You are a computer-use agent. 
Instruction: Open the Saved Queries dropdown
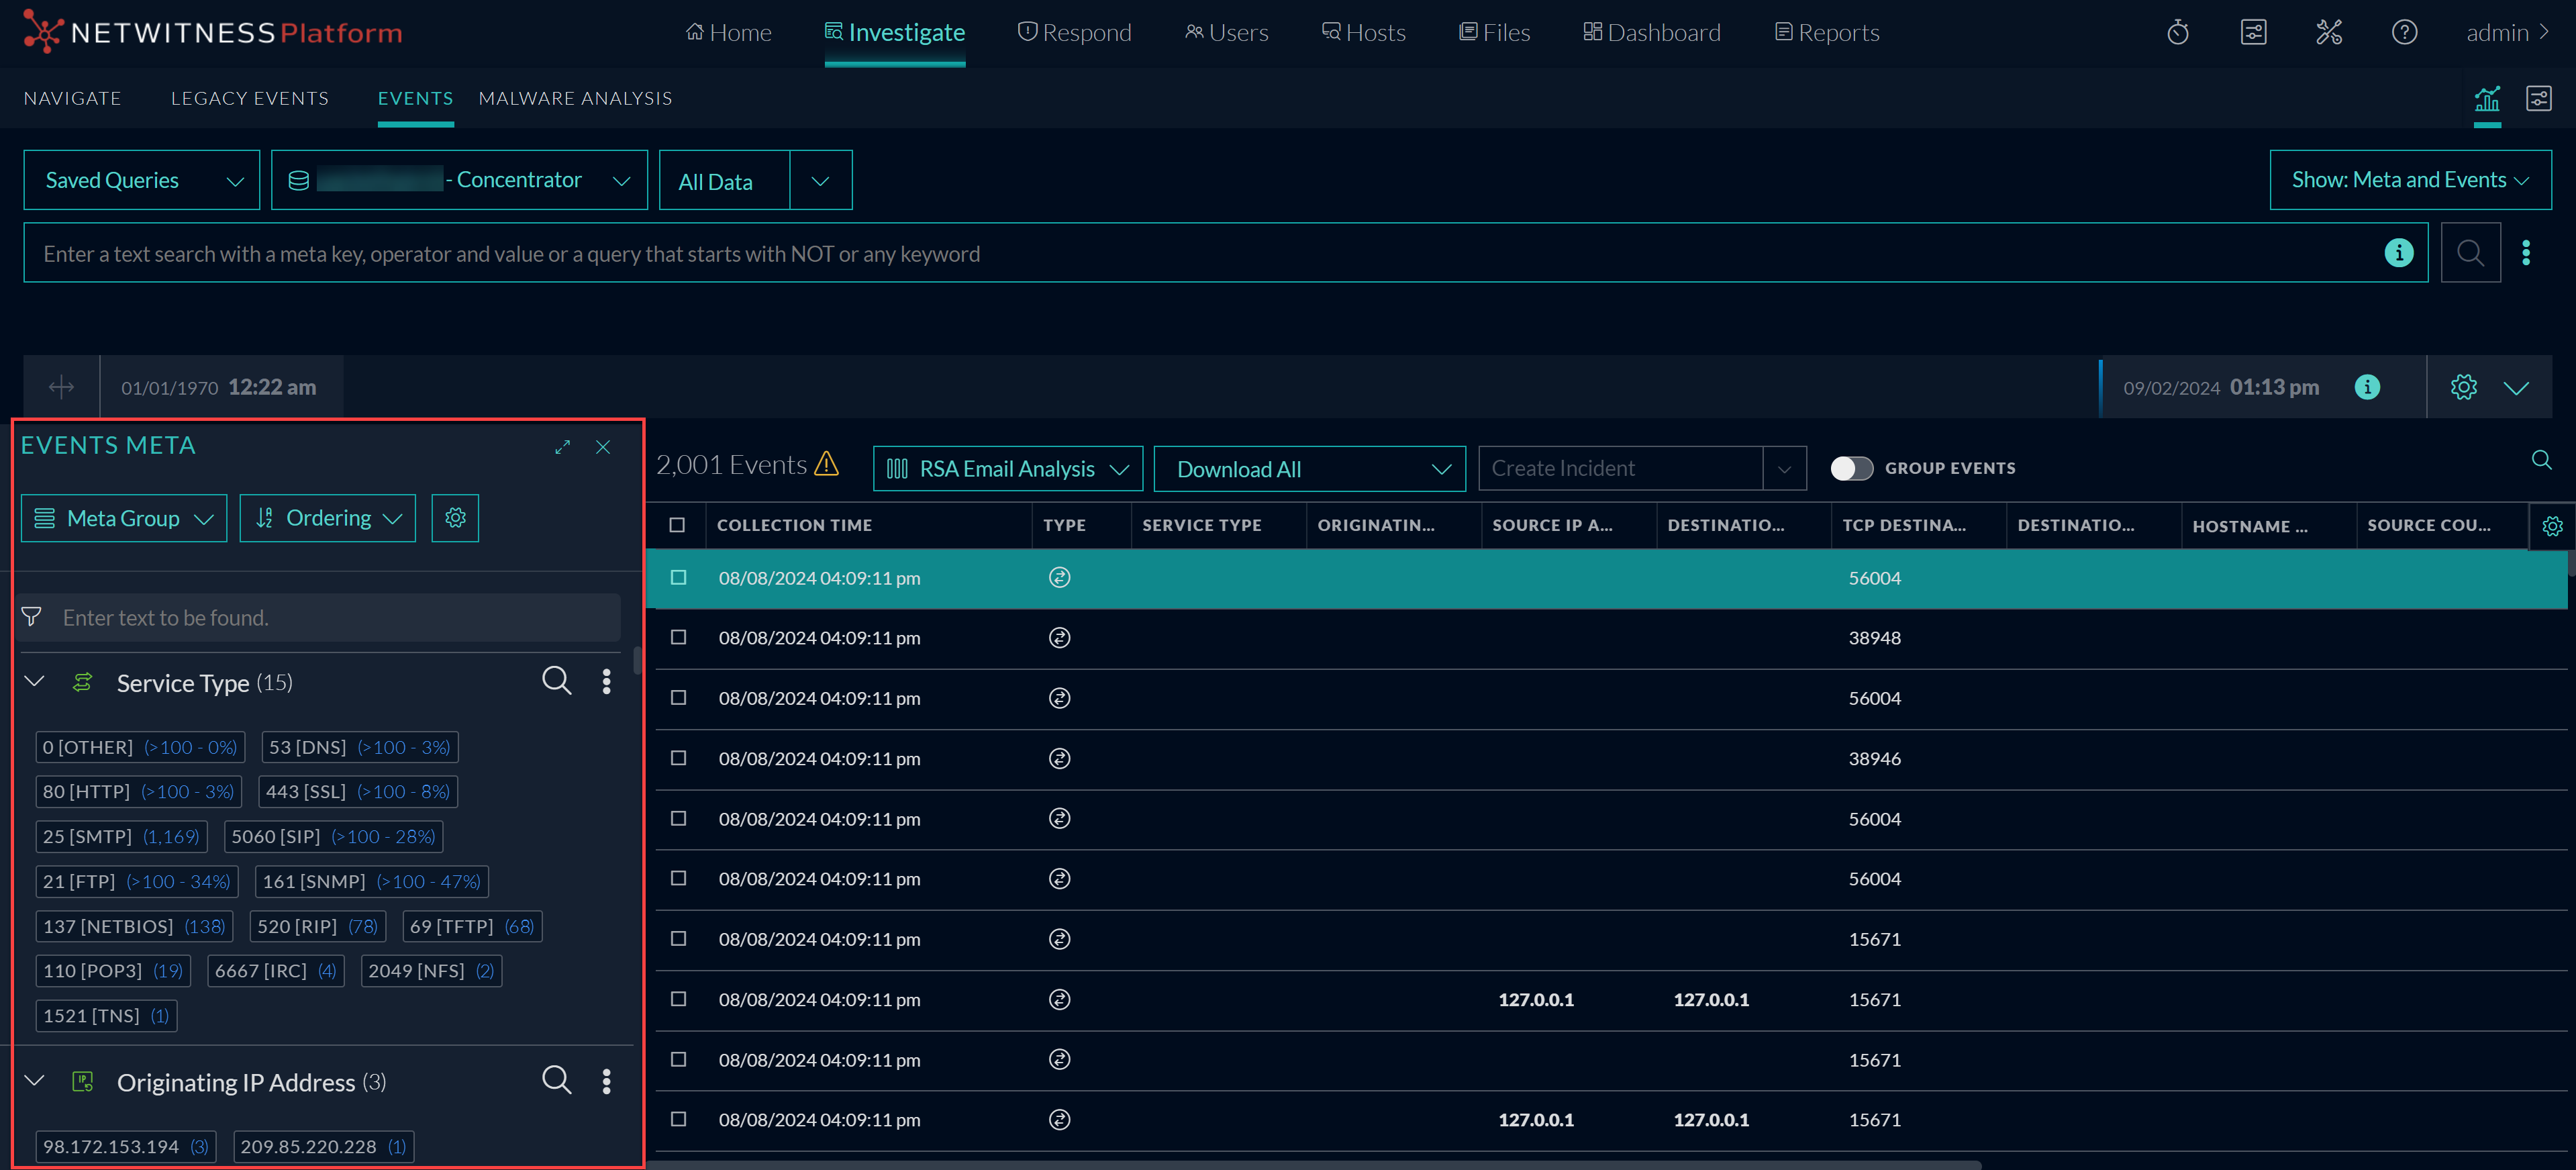tap(142, 181)
